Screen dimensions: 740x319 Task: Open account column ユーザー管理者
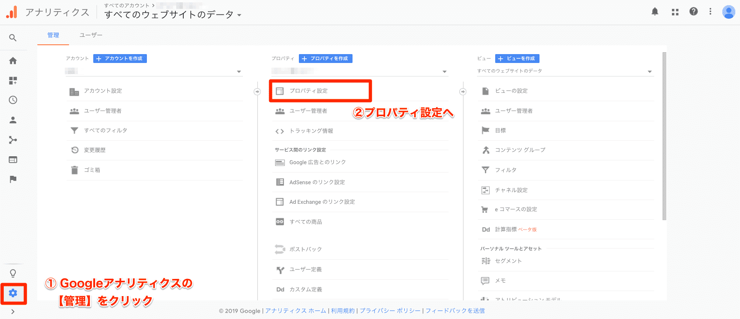coord(103,111)
